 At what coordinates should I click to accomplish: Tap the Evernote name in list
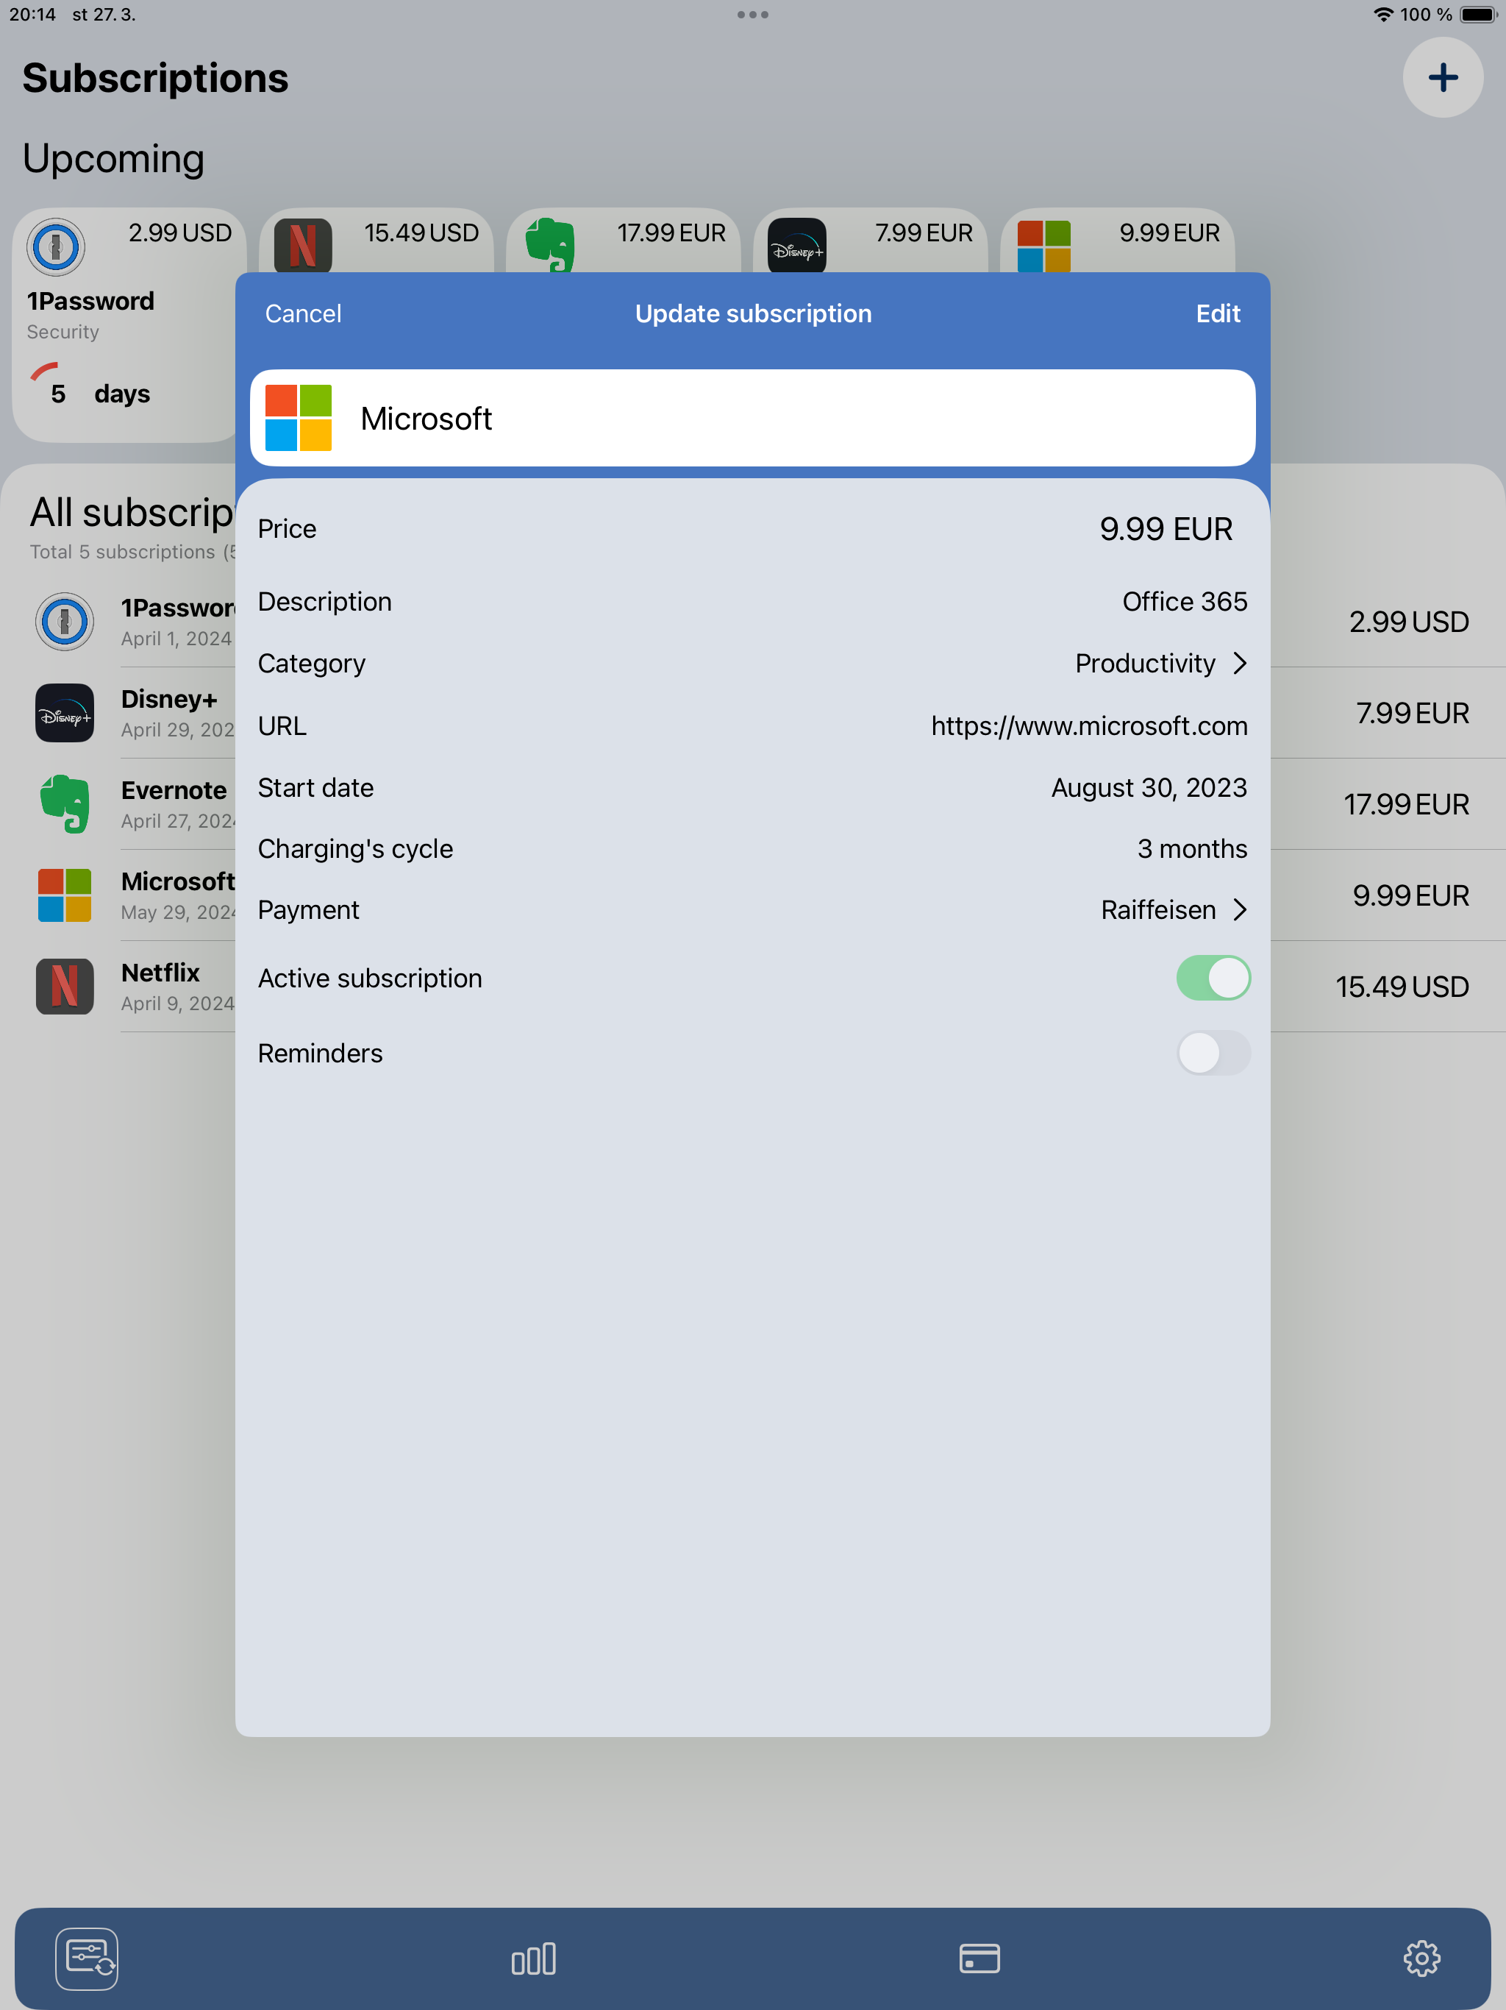pos(174,789)
